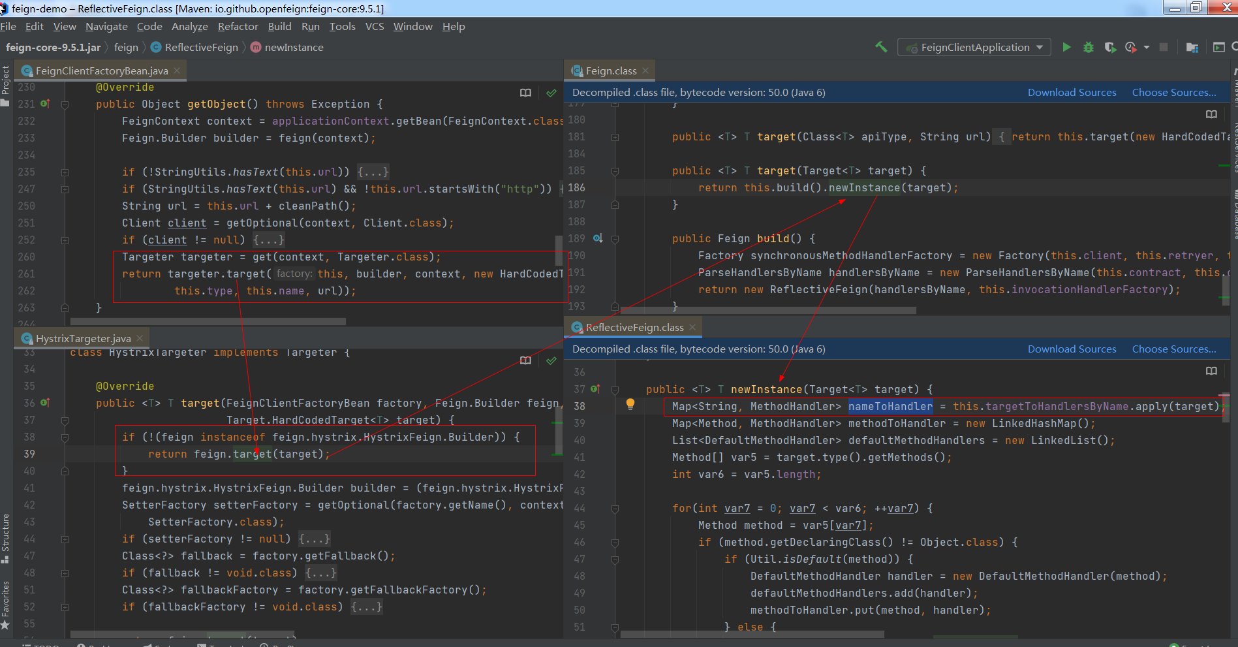Toggle Reader Mode icon in HystrixTargeter.java editor
The image size is (1238, 647).
[x=525, y=360]
